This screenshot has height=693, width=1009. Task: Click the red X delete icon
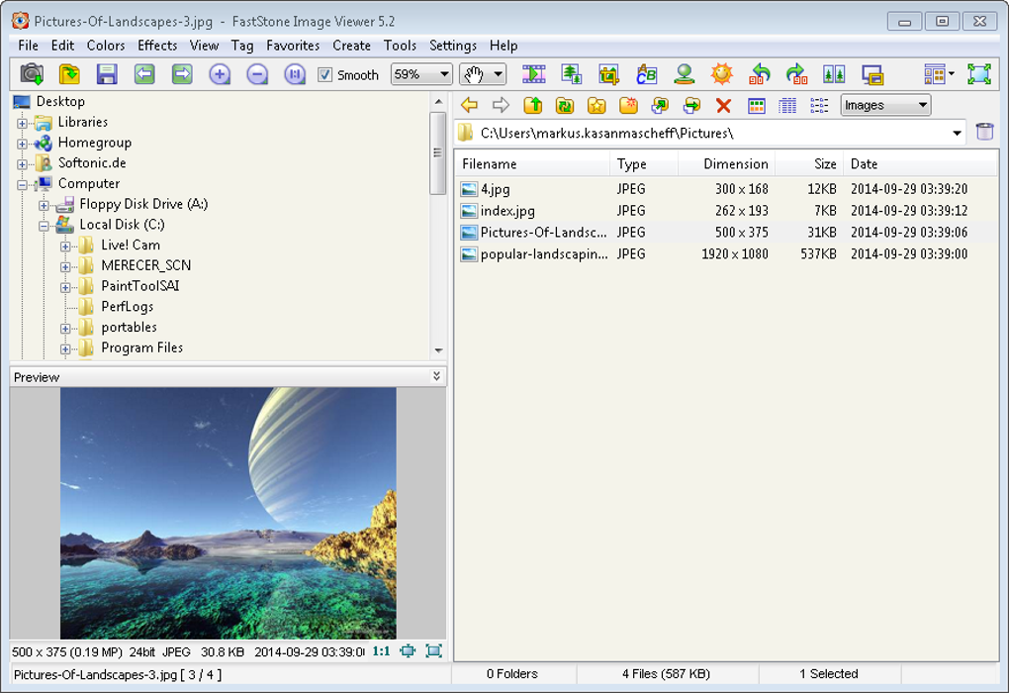pos(723,106)
